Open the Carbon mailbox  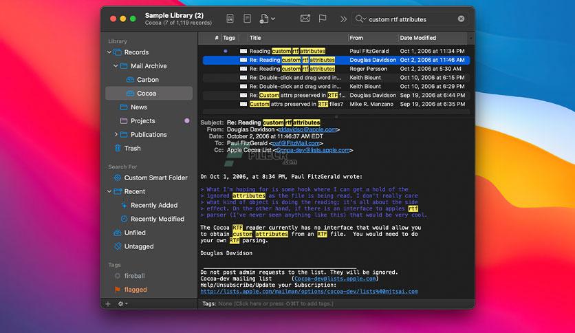(148, 80)
